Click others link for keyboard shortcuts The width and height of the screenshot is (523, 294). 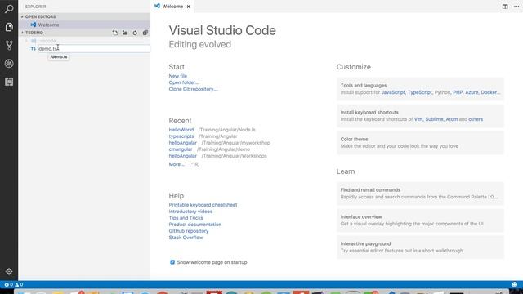pyautogui.click(x=476, y=119)
